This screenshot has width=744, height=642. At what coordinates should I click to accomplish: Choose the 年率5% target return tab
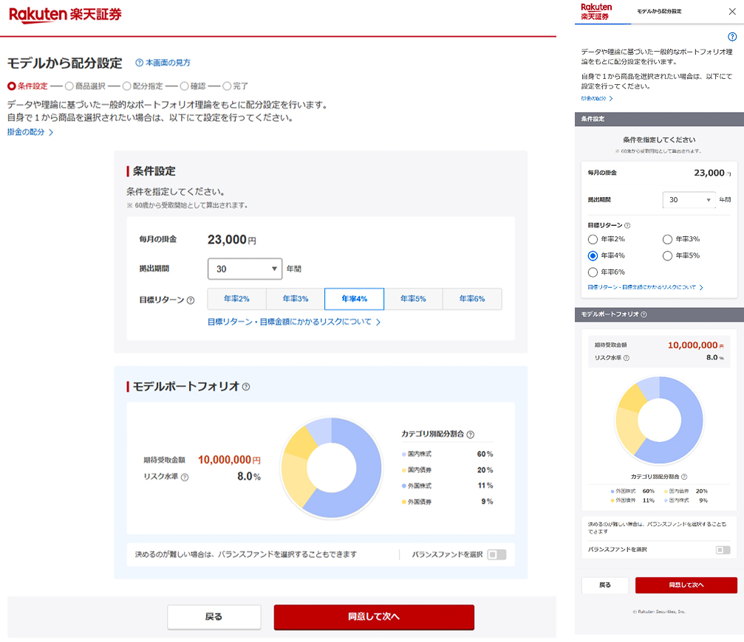(x=413, y=299)
